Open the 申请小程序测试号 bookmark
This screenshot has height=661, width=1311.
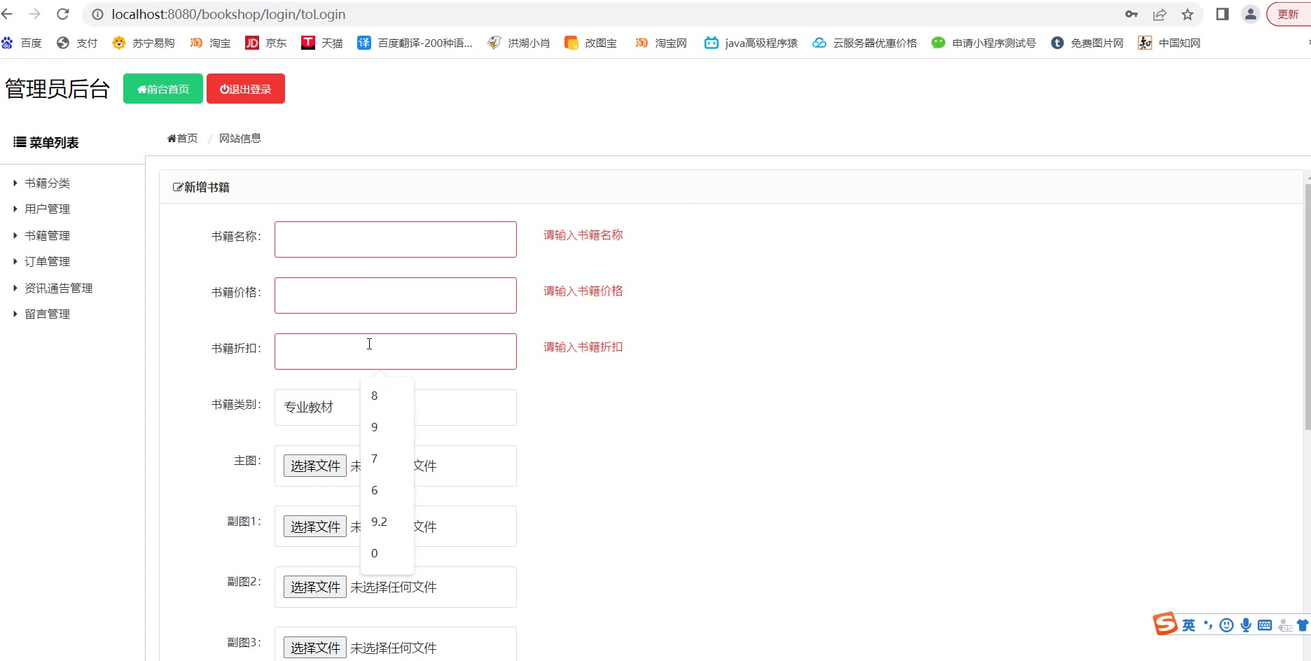tap(983, 43)
